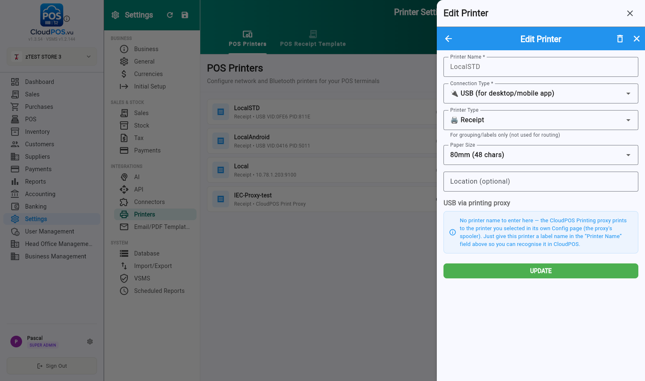
Task: Open Business Management in sidebar
Action: [x=52, y=256]
